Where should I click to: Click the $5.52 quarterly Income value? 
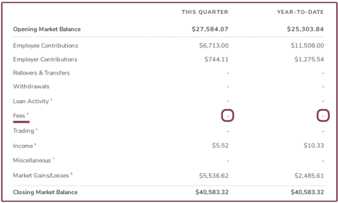[220, 145]
